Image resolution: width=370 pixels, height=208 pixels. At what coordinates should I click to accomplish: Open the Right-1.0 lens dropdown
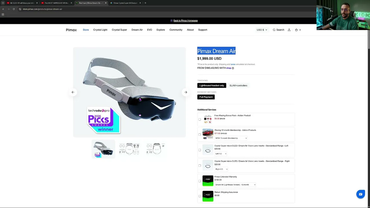[x=221, y=169]
